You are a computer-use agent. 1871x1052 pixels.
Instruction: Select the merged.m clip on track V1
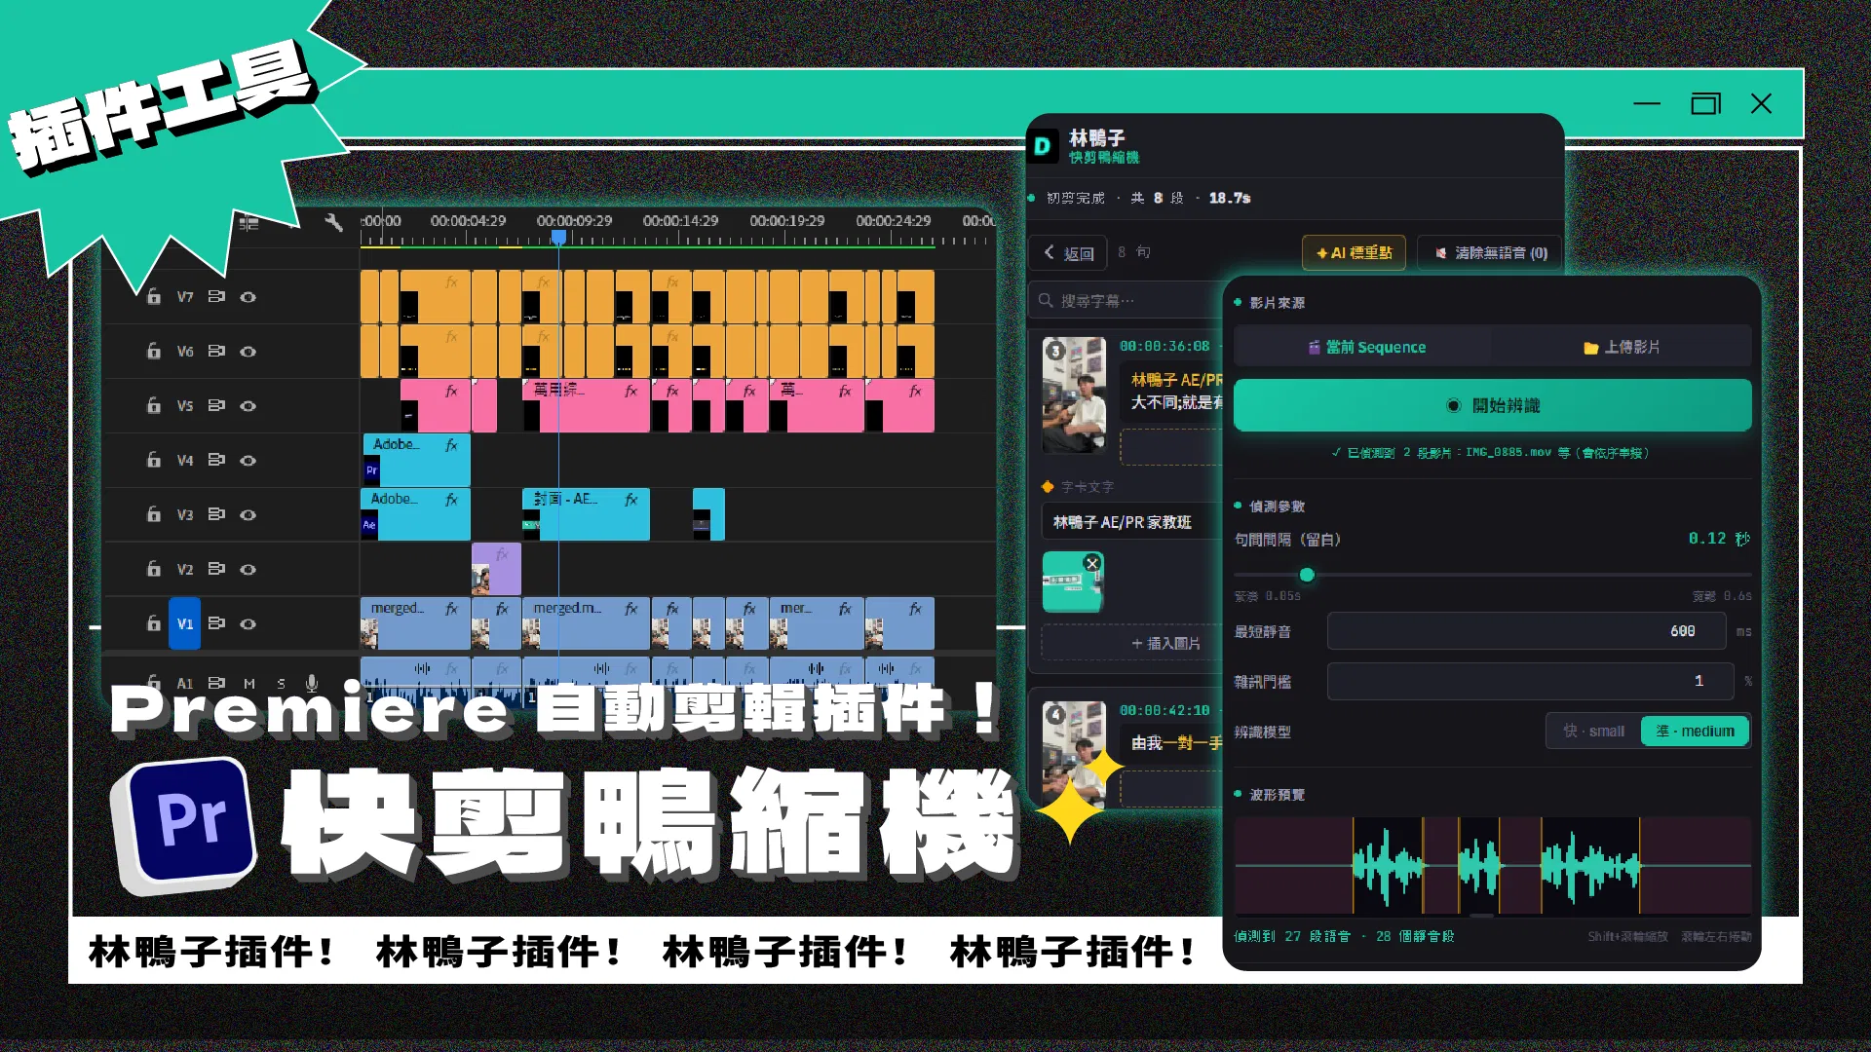tap(586, 623)
